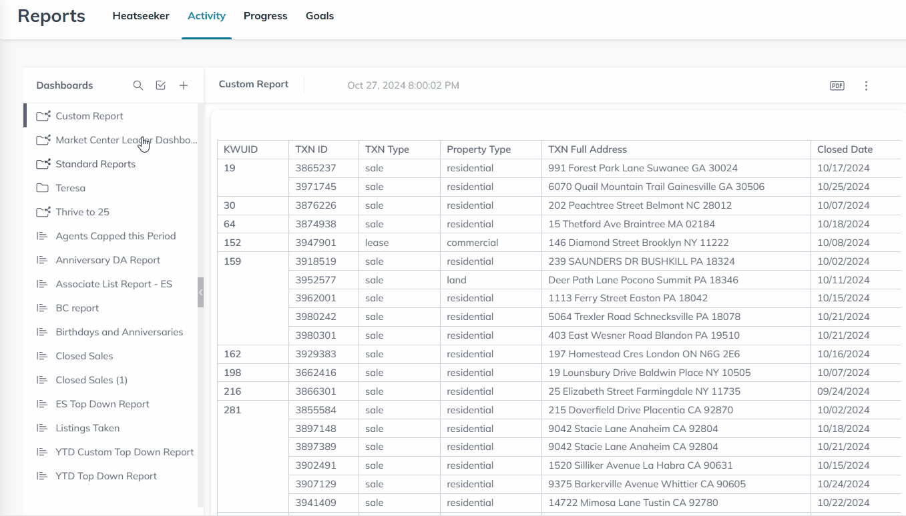Click address 146 Diamond Street Brooklyn
The height and width of the screenshot is (516, 906).
tap(676, 243)
